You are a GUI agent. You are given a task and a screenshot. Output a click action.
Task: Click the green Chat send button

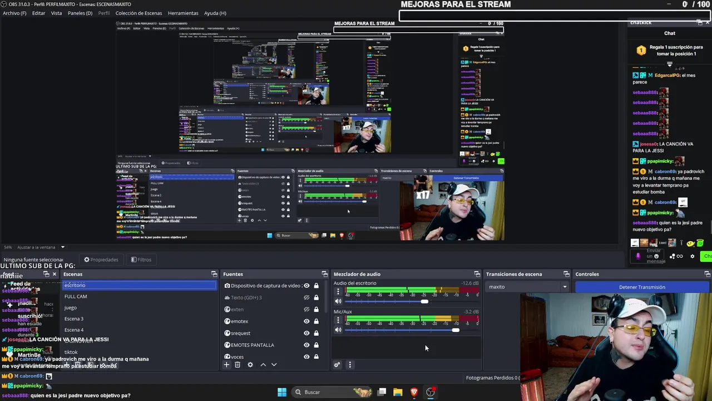click(707, 256)
